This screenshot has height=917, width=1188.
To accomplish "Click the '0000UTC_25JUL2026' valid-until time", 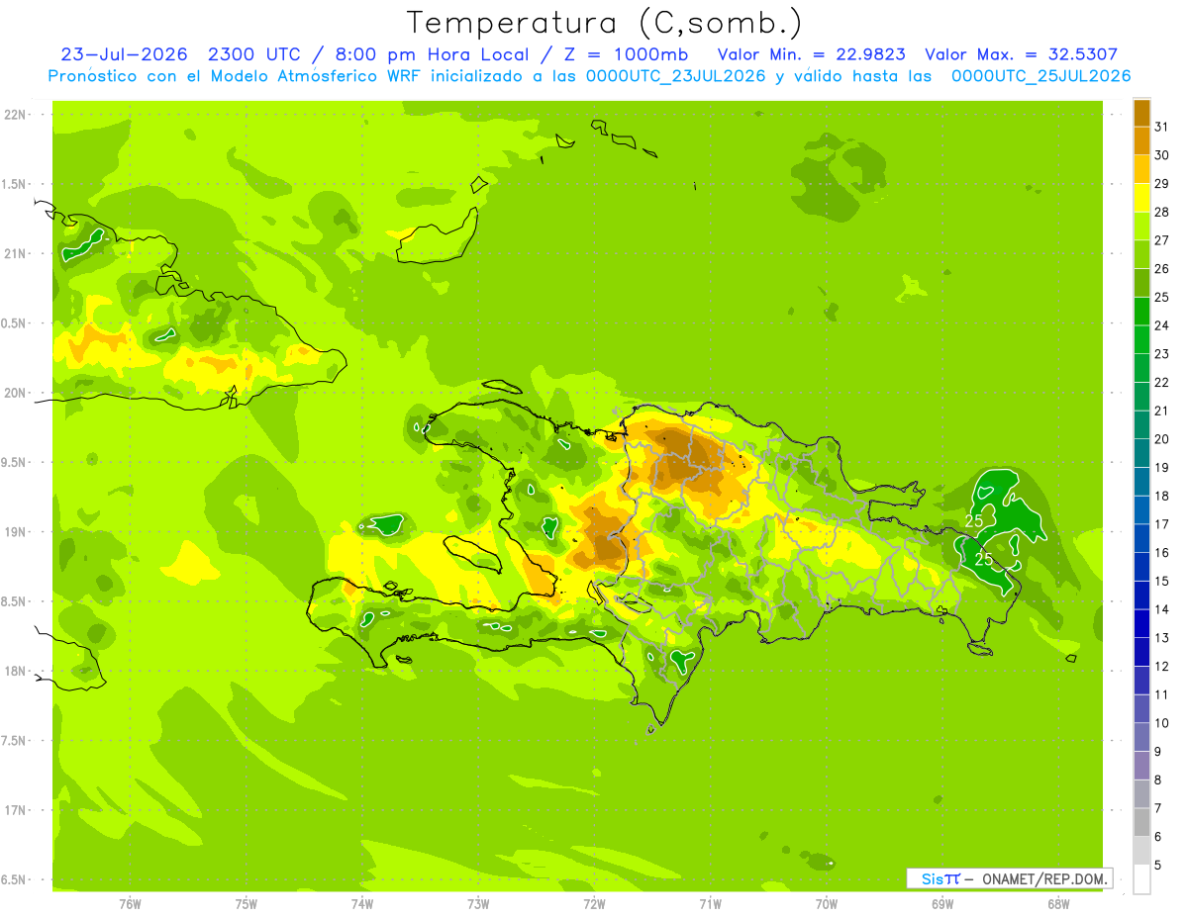I will click(1041, 76).
